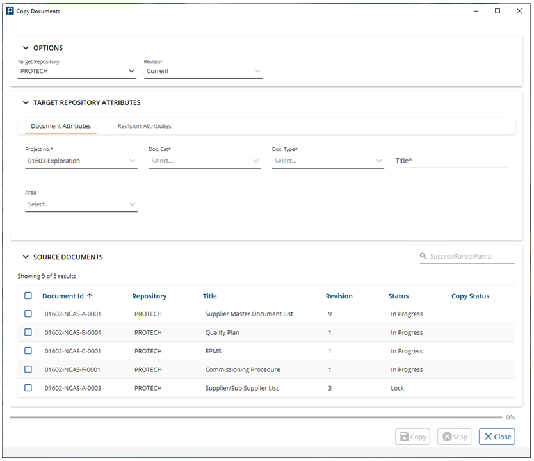Switch to the Revision Attributes tab

(143, 126)
